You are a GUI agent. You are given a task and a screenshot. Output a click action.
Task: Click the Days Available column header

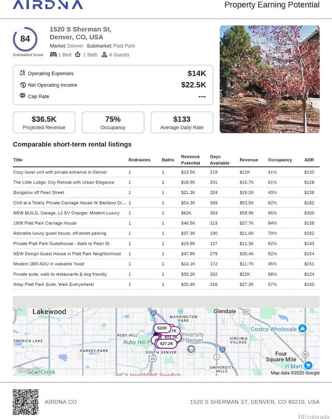(x=220, y=160)
